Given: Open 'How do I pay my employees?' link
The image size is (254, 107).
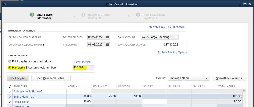Looking at the screenshot, I should tap(167, 27).
